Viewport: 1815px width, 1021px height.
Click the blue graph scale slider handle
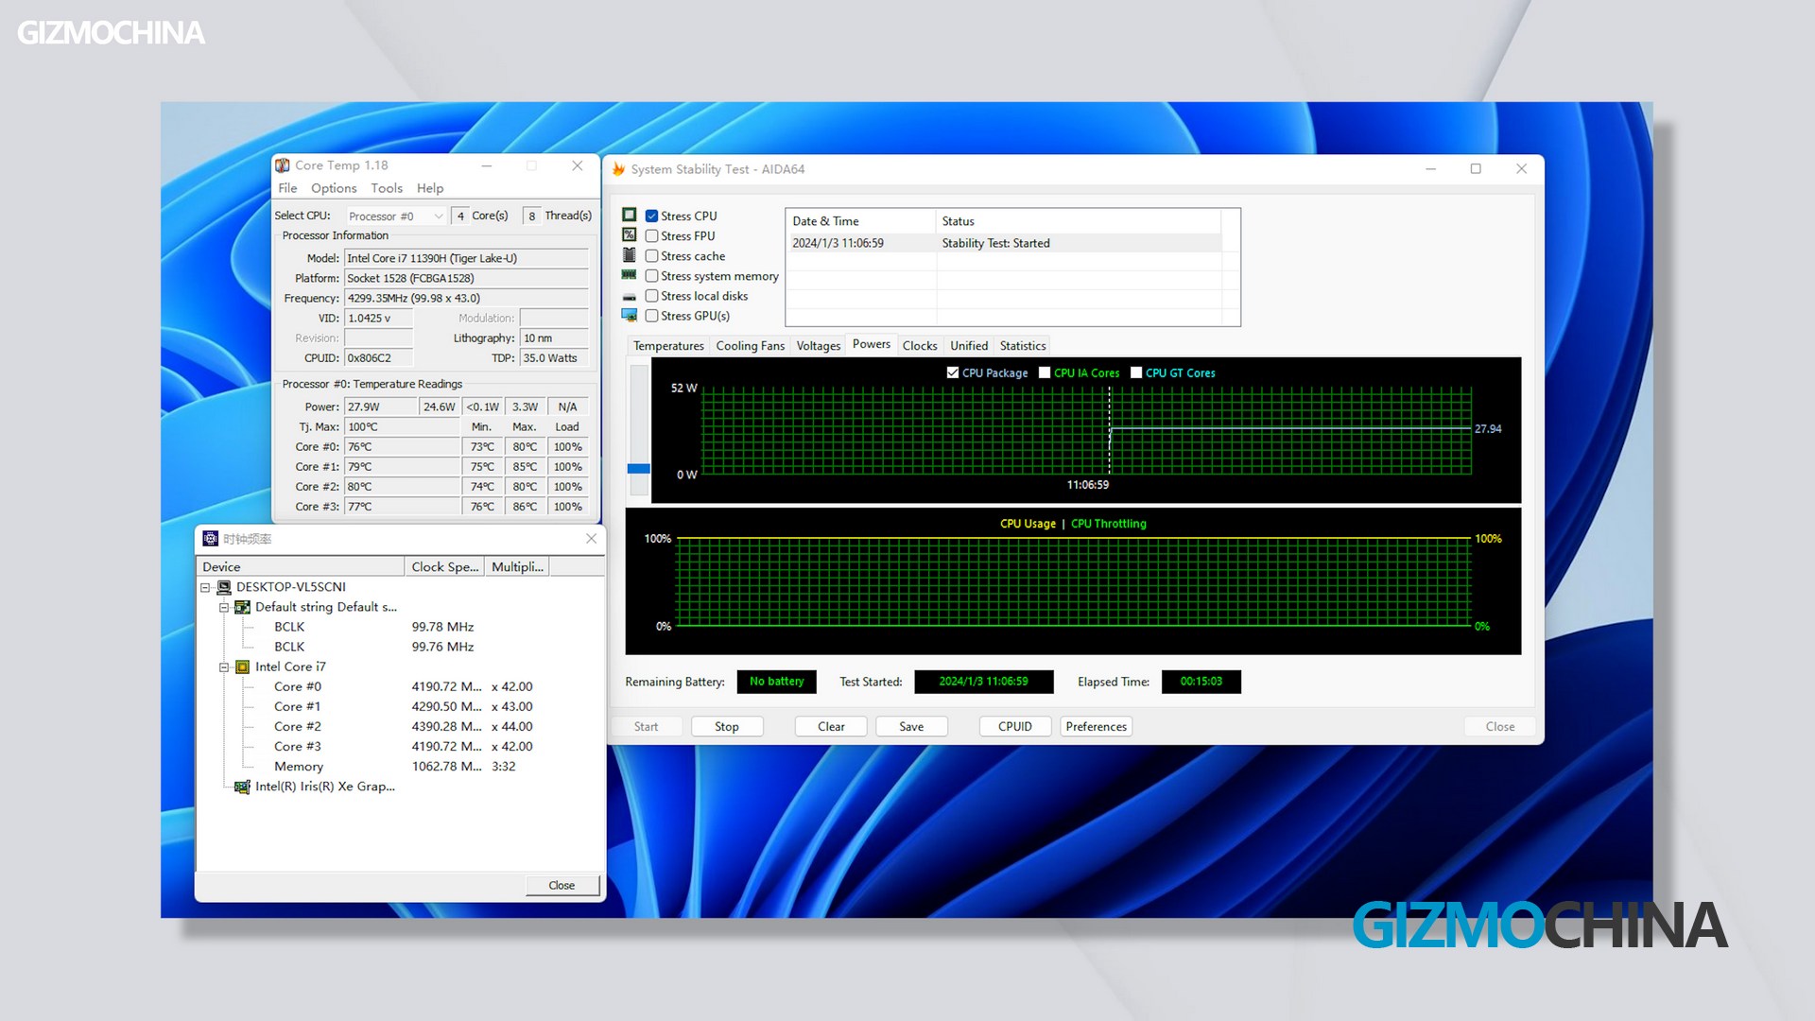click(639, 469)
